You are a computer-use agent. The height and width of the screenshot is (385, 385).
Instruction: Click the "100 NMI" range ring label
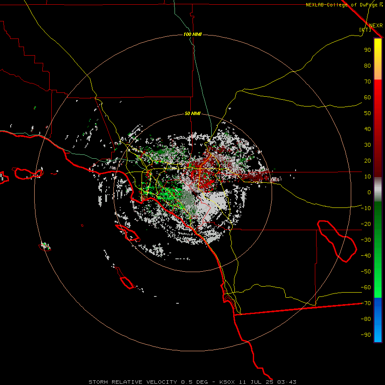(192, 34)
